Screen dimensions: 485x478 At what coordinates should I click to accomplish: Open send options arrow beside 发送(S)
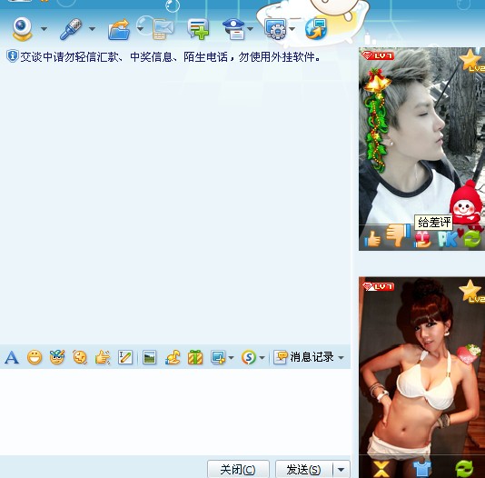coord(341,470)
